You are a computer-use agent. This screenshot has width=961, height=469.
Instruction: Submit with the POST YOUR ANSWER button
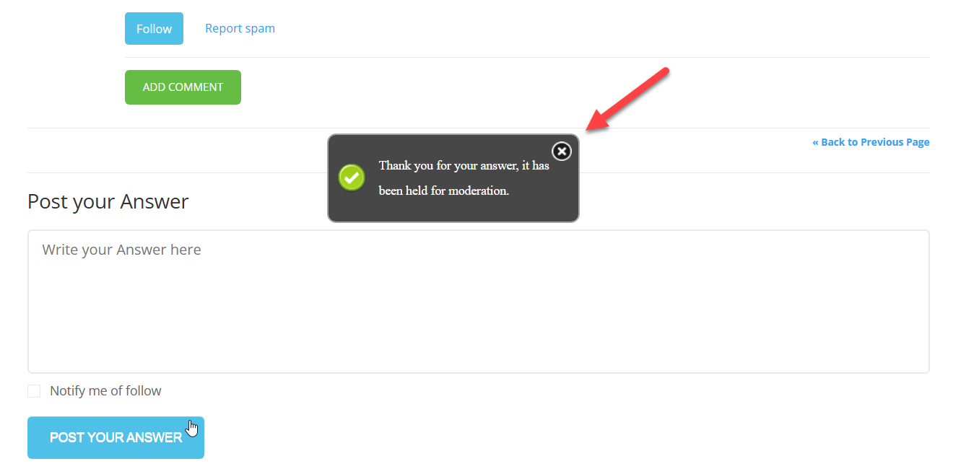click(116, 437)
